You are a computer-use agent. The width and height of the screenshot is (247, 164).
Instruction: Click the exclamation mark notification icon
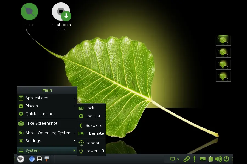pyautogui.click(x=195, y=159)
